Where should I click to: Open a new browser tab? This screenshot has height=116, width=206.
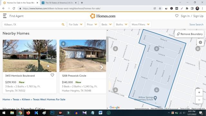coord(82,3)
